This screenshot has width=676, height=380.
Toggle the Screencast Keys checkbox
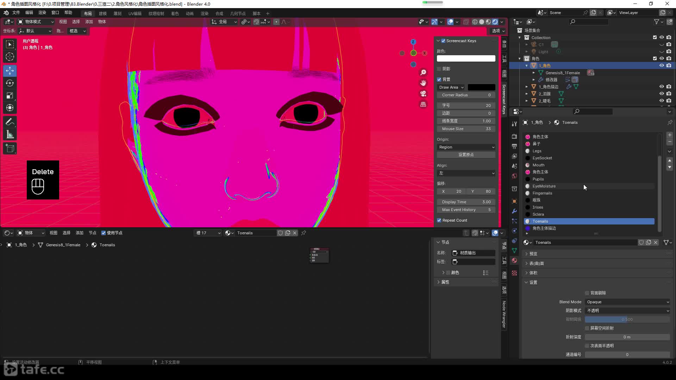click(443, 41)
